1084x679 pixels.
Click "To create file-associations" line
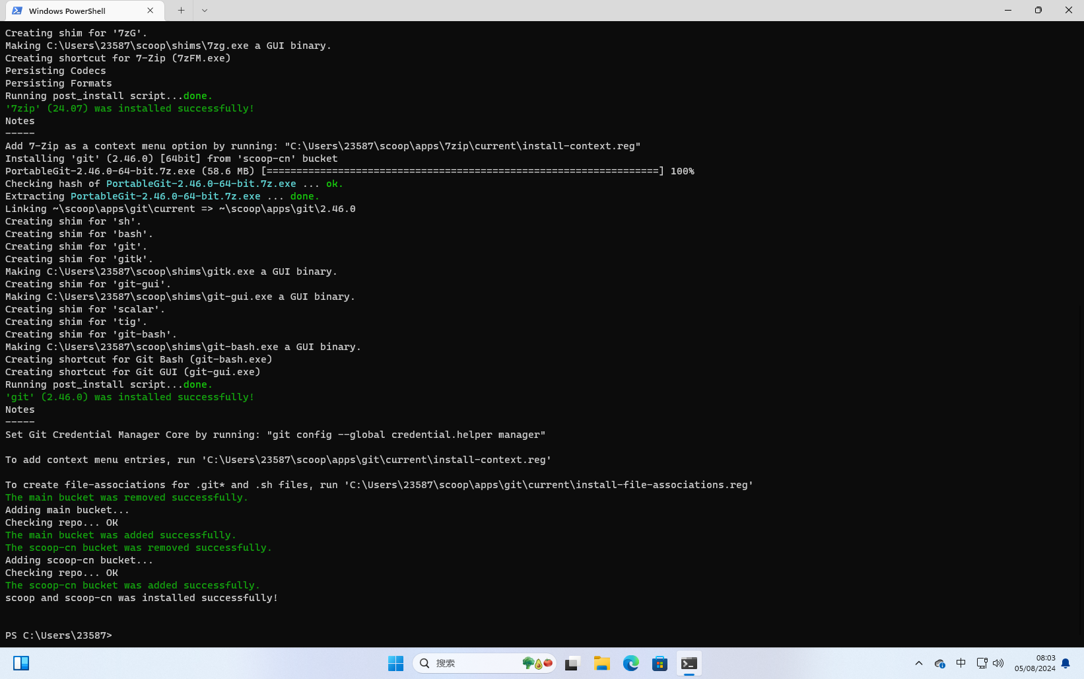(380, 485)
